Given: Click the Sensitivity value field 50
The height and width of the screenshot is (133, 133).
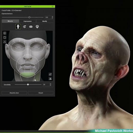Looking at the screenshot, I should pyautogui.click(x=46, y=85).
